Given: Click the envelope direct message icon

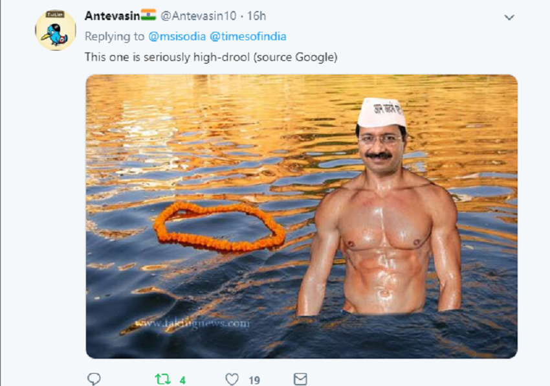Looking at the screenshot, I should tap(300, 379).
